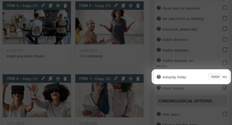The height and width of the screenshot is (125, 232).
Task: Open help for Set Latest Post as Starting
Action: click(x=159, y=18)
